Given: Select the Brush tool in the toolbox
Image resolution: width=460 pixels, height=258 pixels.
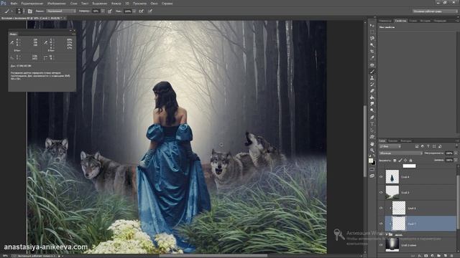Looking at the screenshot, I should 372,72.
